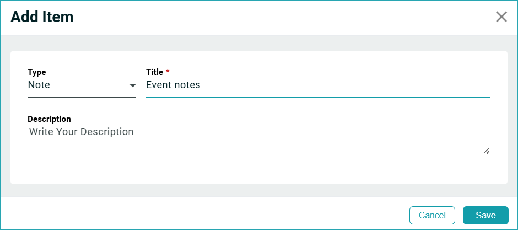
Task: Click the Title field label
Action: click(154, 72)
